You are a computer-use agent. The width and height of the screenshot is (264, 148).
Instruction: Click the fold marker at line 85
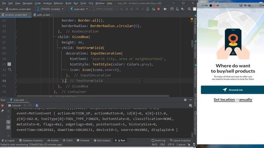[16, 31]
